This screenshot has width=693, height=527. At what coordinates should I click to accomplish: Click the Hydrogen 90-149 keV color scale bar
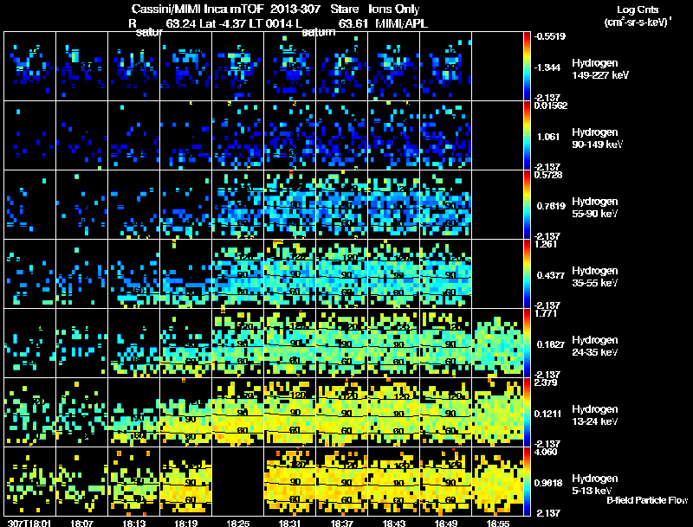tap(527, 136)
